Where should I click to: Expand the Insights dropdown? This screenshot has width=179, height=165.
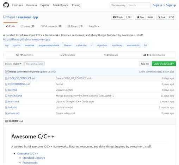94,26
